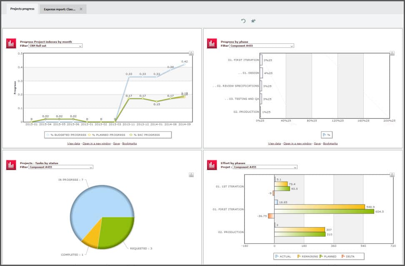Close the Expense report tab
405x266 pixels.
81,9
